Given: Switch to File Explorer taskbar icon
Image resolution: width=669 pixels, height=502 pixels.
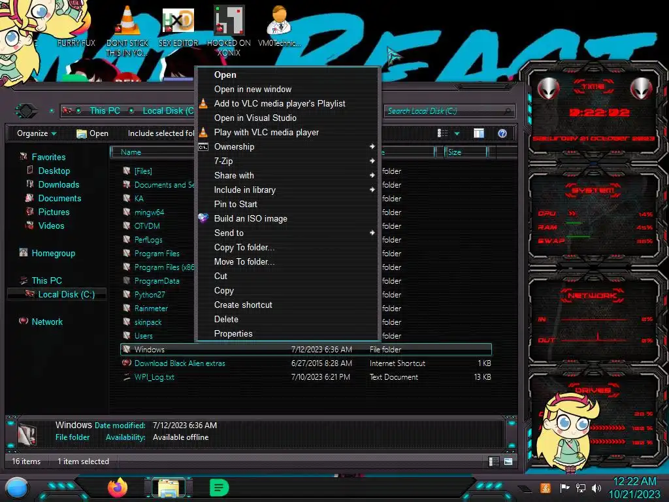Looking at the screenshot, I should (169, 488).
